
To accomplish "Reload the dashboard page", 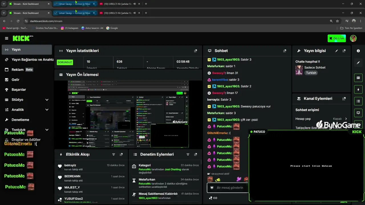I will tap(18, 21).
